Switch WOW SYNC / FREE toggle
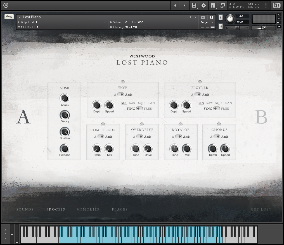Screen dimensions: 284x245 139,108
